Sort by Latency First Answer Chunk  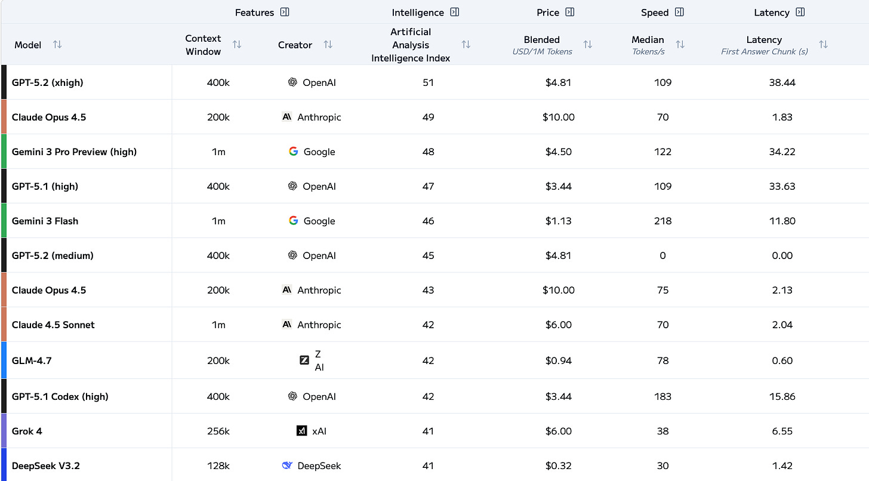(x=823, y=45)
